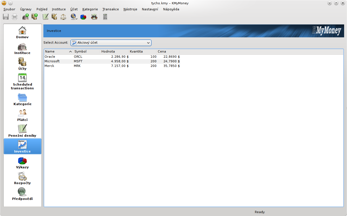Select the Investice sidebar view

(x=22, y=146)
